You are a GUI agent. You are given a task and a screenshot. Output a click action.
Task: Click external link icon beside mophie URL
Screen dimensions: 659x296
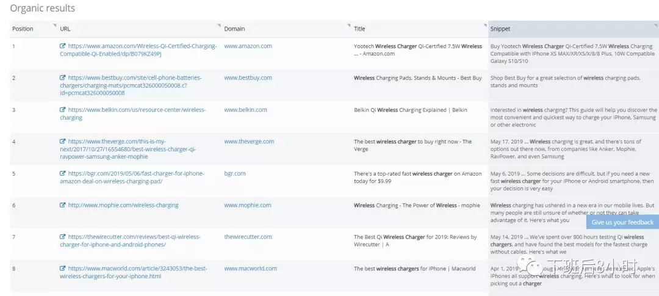63,205
